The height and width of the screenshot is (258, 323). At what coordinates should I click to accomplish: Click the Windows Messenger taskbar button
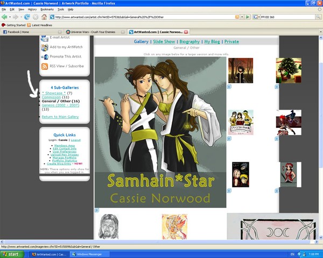tap(89, 254)
